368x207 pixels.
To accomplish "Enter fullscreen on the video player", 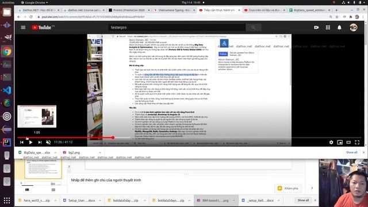I will click(x=357, y=142).
